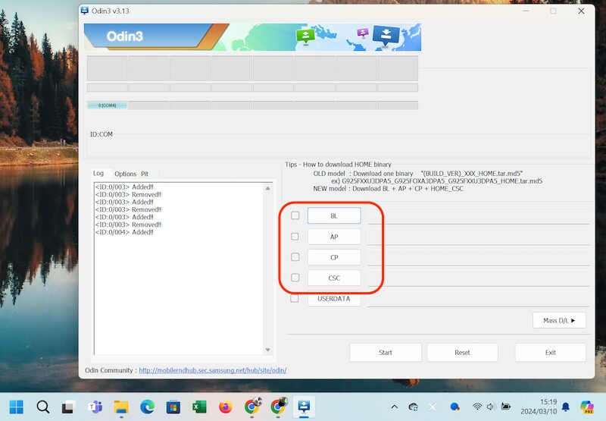Launch Excel from the taskbar
606x421 pixels.
[199, 407]
